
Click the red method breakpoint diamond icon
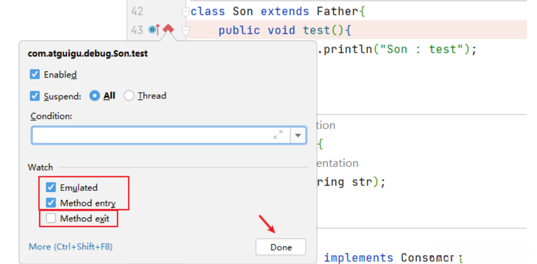click(168, 30)
